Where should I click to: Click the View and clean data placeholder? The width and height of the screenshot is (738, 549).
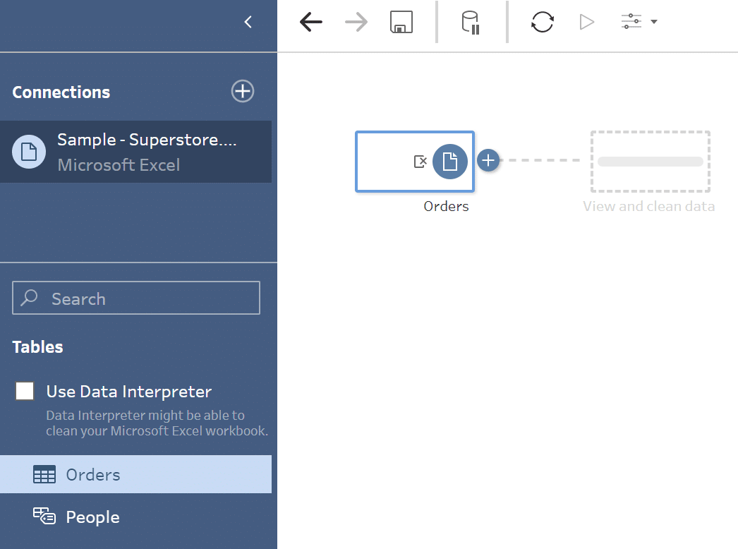click(649, 161)
